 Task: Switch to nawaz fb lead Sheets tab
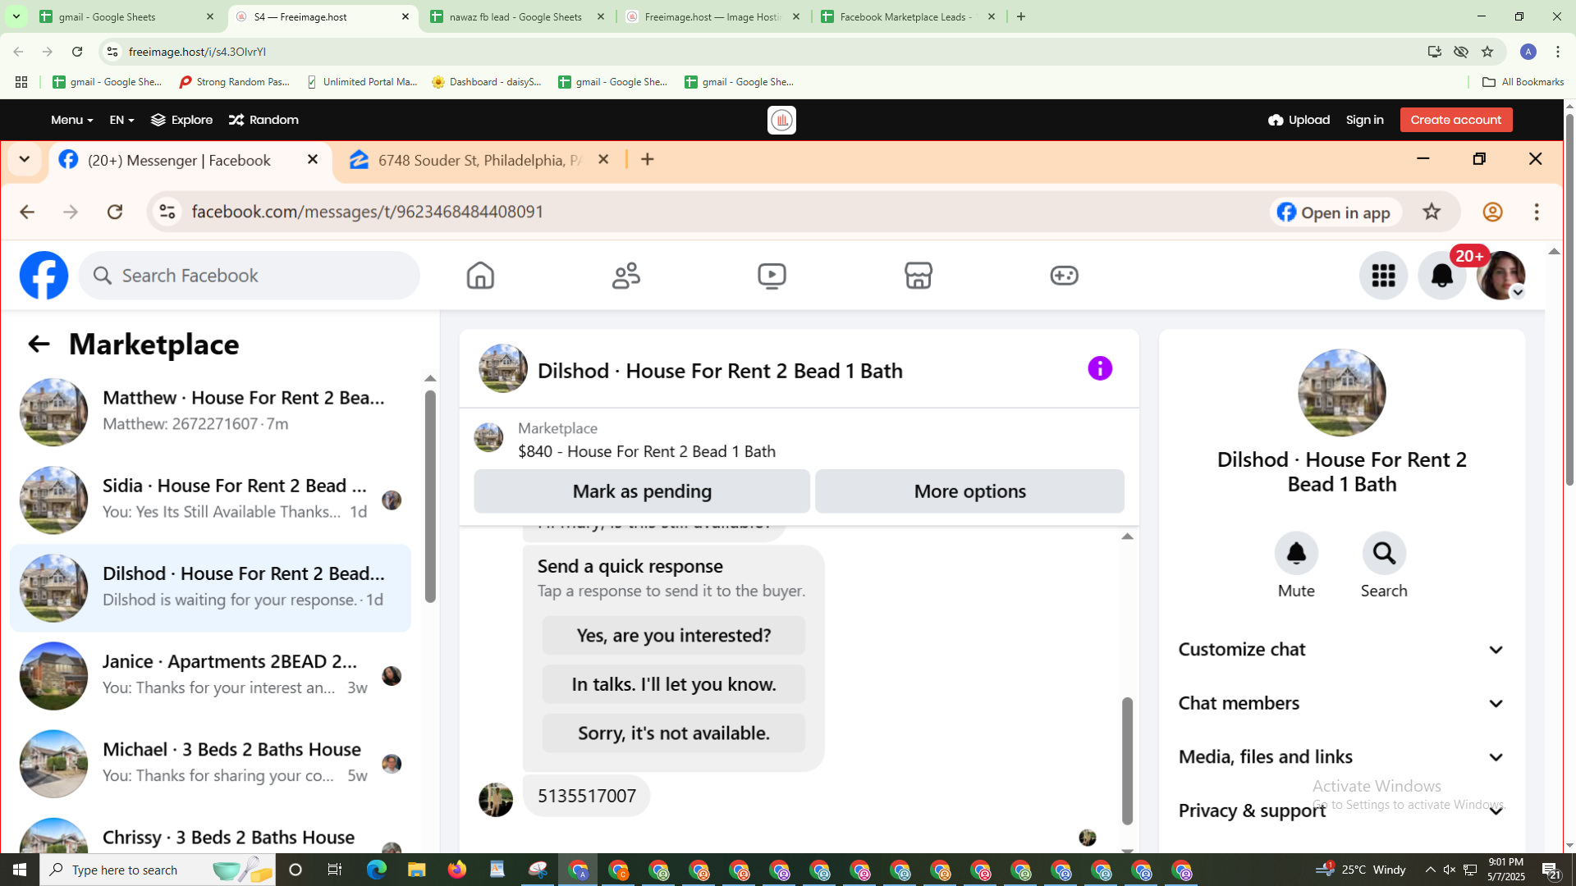pyautogui.click(x=515, y=16)
